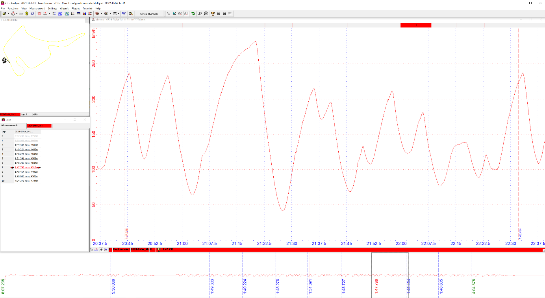Open the Virtual channels dropdown
The width and height of the screenshot is (545, 298).
coord(148,13)
